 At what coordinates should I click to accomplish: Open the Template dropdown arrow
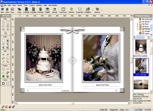coord(93,11)
